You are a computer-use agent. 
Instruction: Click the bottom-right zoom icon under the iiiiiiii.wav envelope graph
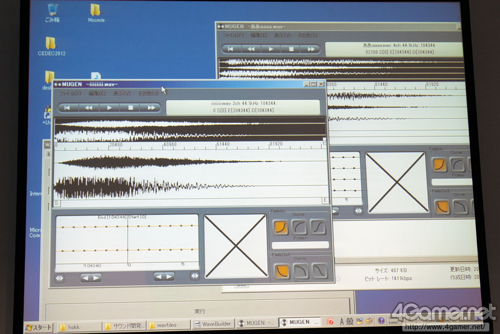194,276
